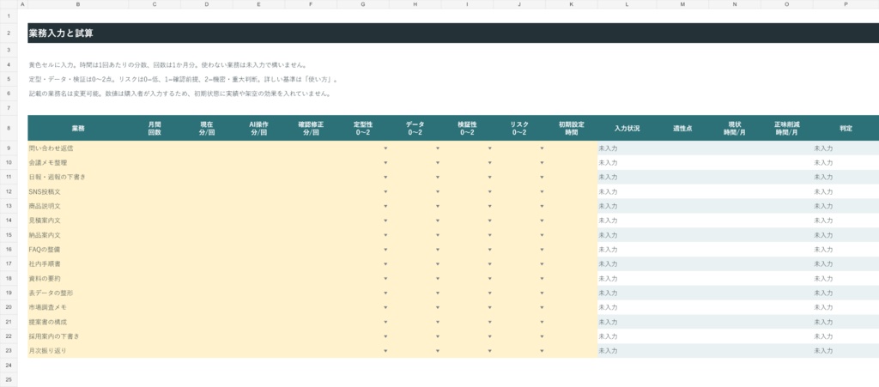
Task: Select 判定 未入力 cell for 月次振り返り
Action: (846, 351)
